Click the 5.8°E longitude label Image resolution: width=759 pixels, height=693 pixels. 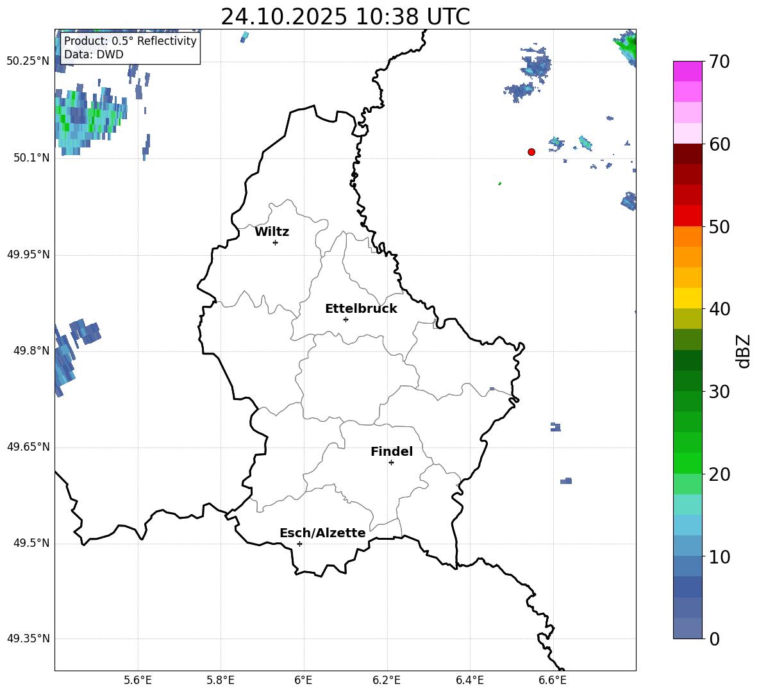tap(221, 680)
